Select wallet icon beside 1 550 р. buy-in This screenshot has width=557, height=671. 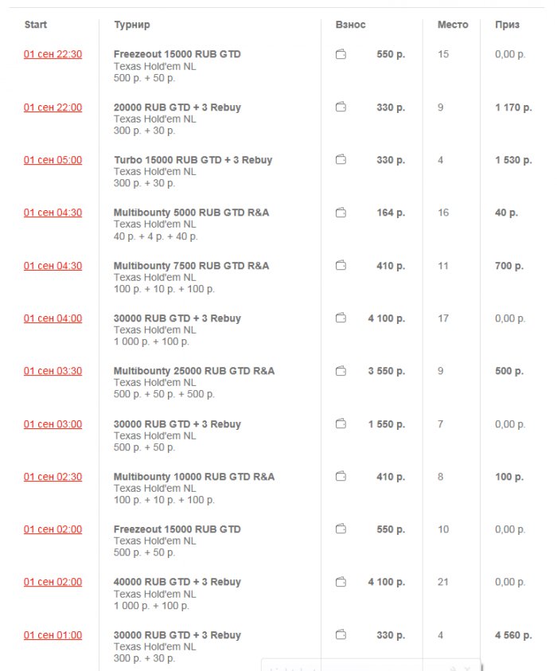[x=341, y=424]
